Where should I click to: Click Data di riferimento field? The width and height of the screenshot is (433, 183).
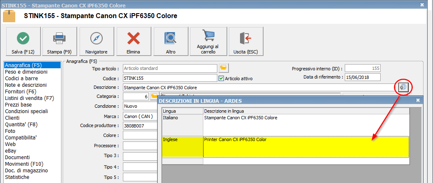[x=362, y=77]
